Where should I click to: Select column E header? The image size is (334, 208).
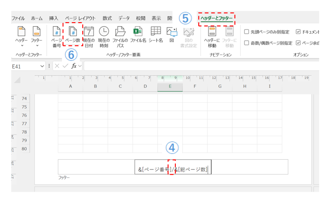[170, 87]
